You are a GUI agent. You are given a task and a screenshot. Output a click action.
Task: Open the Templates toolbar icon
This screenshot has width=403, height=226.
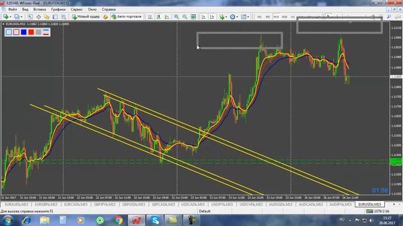coord(244,17)
